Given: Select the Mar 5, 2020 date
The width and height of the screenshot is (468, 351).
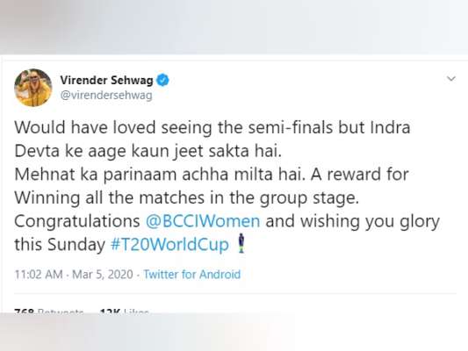Looking at the screenshot, I should (x=103, y=274).
